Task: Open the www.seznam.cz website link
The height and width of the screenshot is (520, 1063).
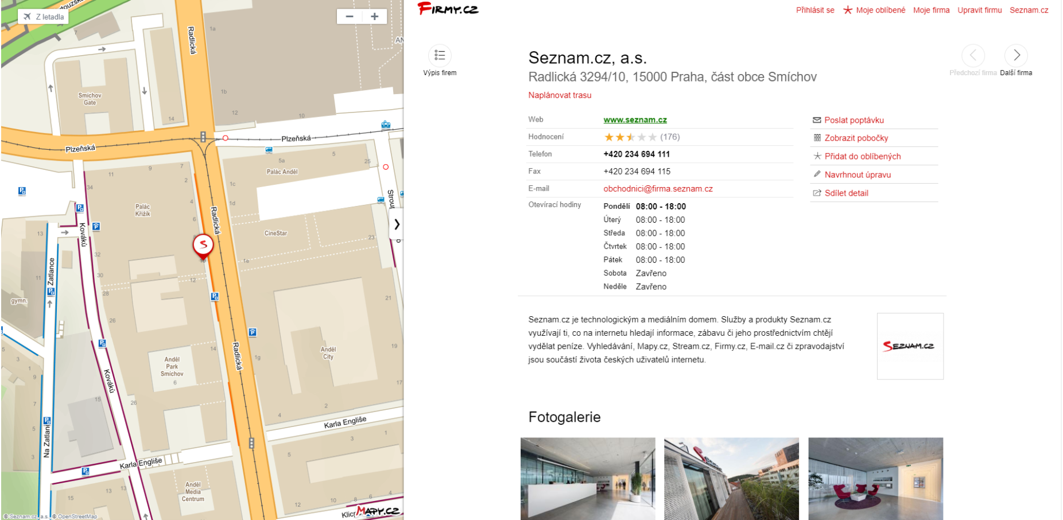Action: pos(635,119)
